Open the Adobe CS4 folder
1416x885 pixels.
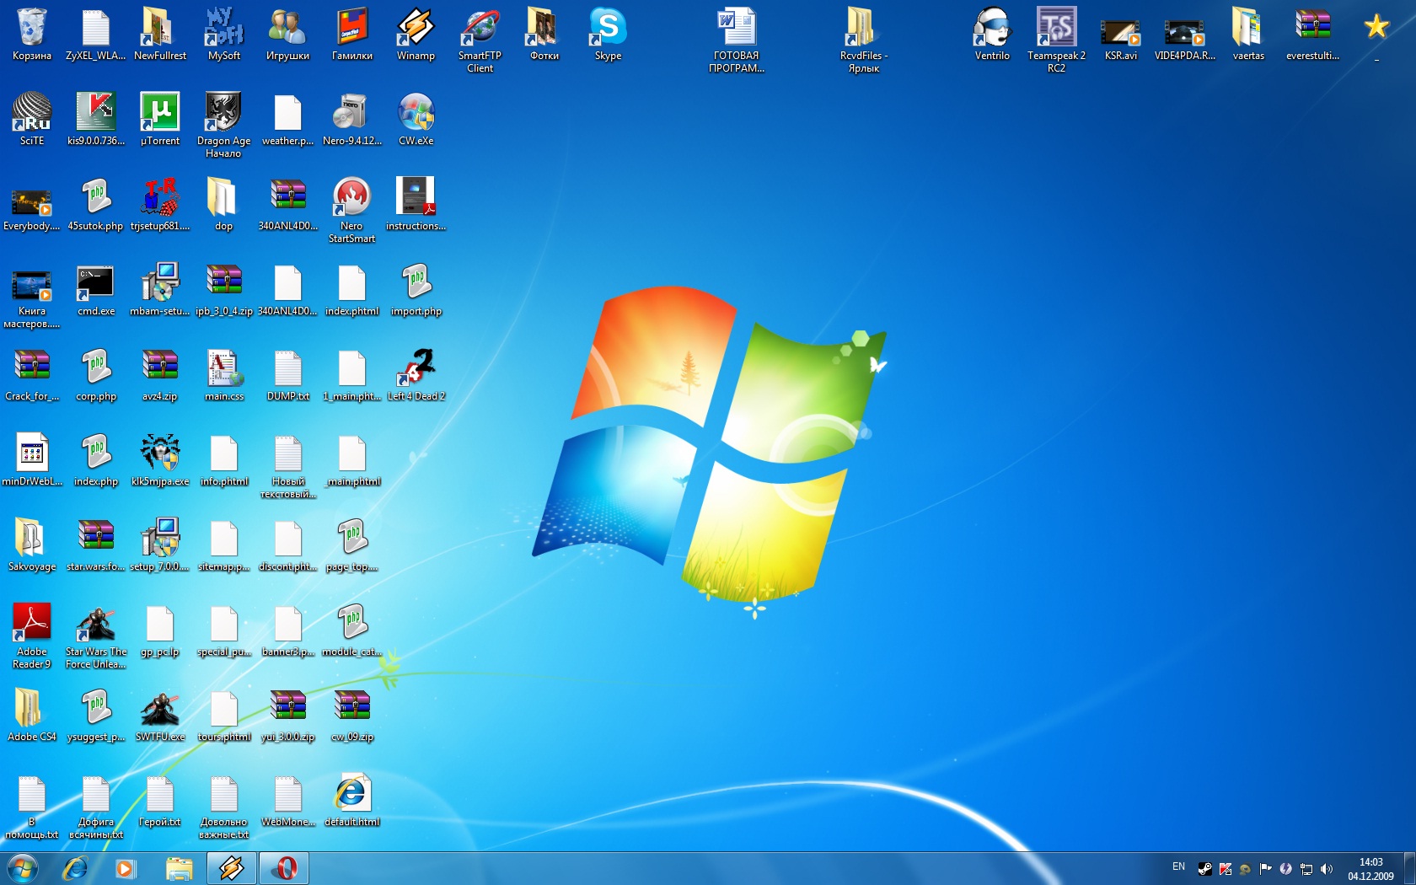coord(32,716)
